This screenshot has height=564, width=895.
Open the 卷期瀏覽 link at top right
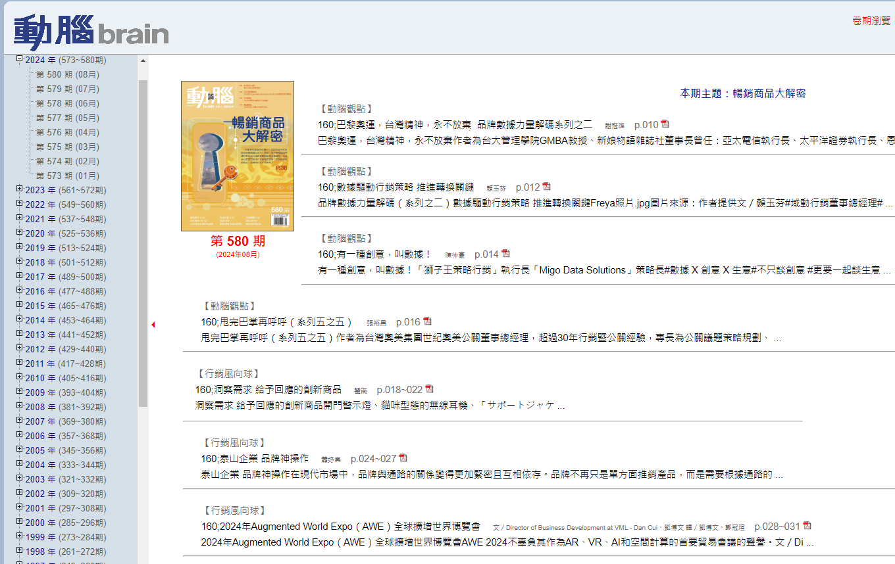coord(871,21)
